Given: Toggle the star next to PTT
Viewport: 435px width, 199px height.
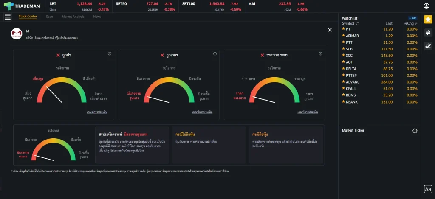Looking at the screenshot, I should [344, 42].
